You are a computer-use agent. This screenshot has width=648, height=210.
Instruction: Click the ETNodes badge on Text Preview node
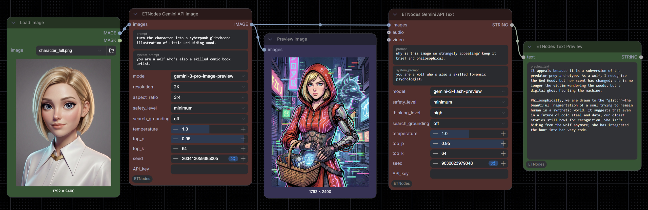click(x=536, y=164)
